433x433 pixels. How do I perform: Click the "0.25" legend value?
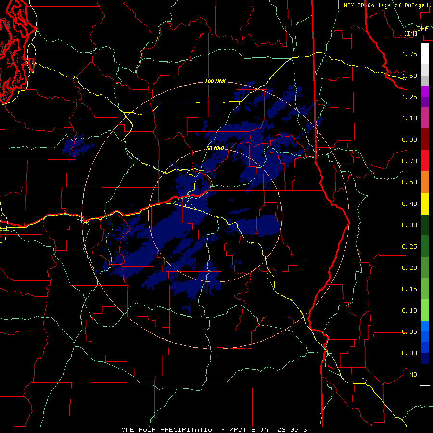coord(409,246)
